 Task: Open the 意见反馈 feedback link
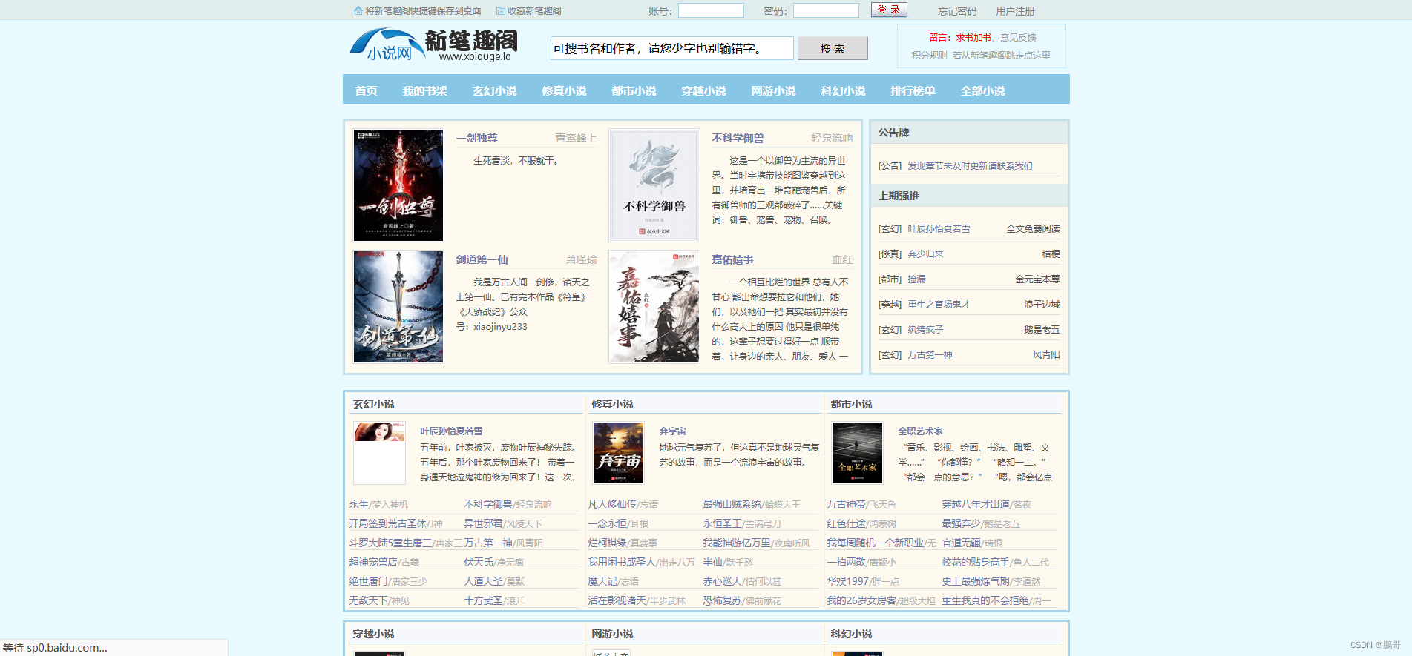pyautogui.click(x=1018, y=38)
